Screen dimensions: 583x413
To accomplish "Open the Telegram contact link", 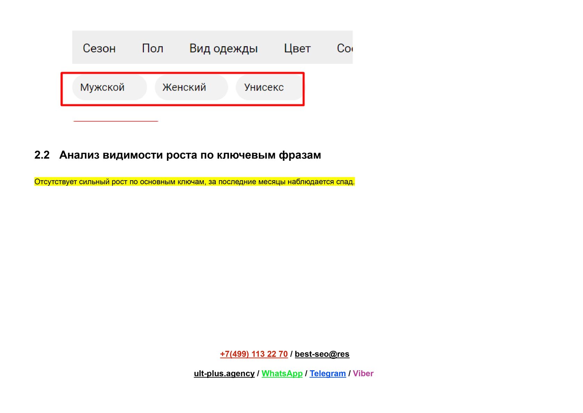I will point(328,373).
